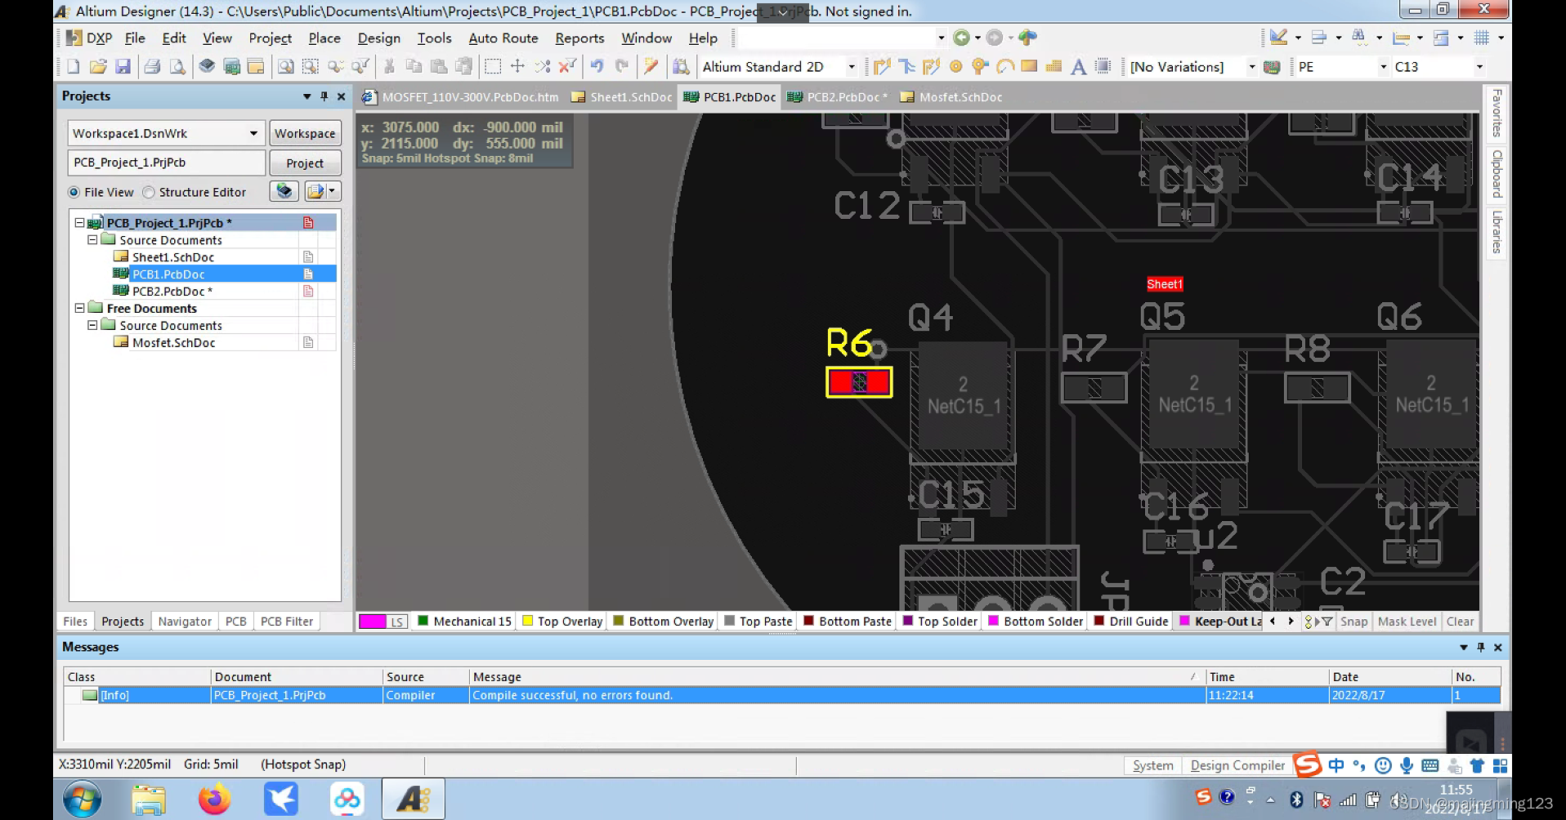Select the File View radio button

74,192
